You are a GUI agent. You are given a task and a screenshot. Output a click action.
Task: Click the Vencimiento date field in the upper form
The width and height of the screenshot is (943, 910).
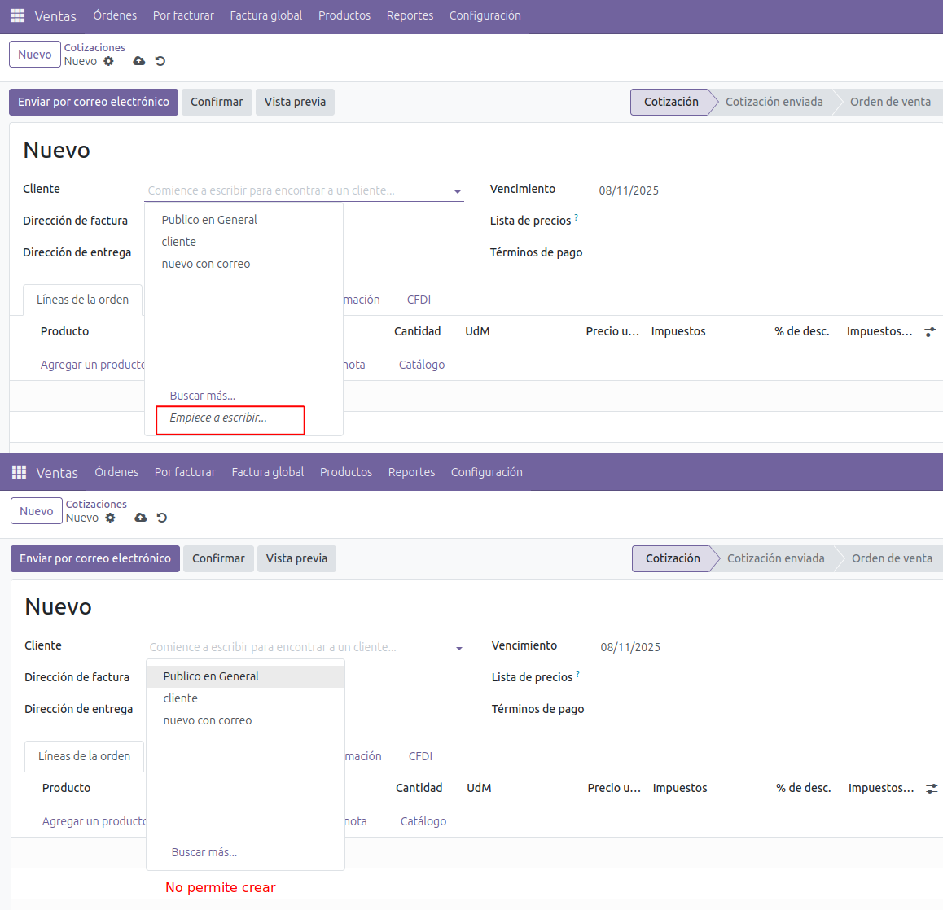(x=629, y=190)
